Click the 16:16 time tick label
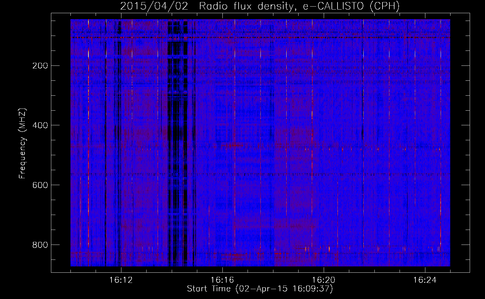Screen dimensions: 485x299 coord(222,280)
